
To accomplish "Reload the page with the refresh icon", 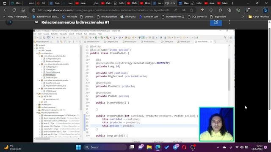I will point(14,10).
